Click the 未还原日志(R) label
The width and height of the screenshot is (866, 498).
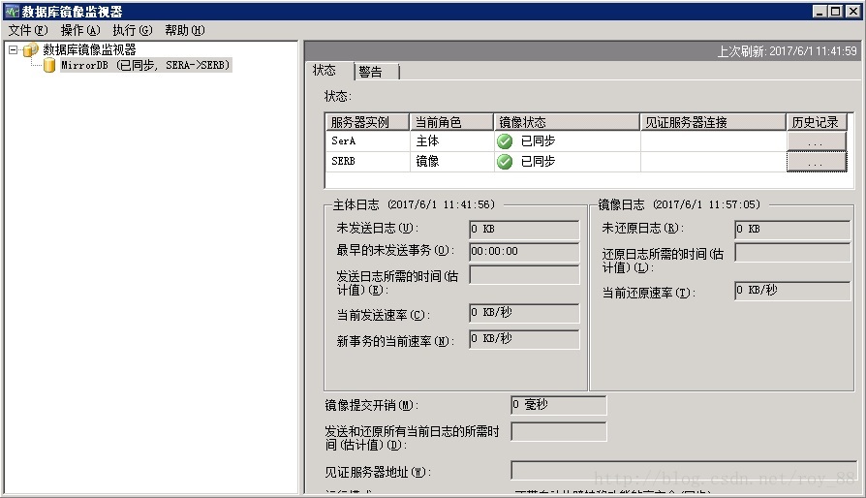643,228
